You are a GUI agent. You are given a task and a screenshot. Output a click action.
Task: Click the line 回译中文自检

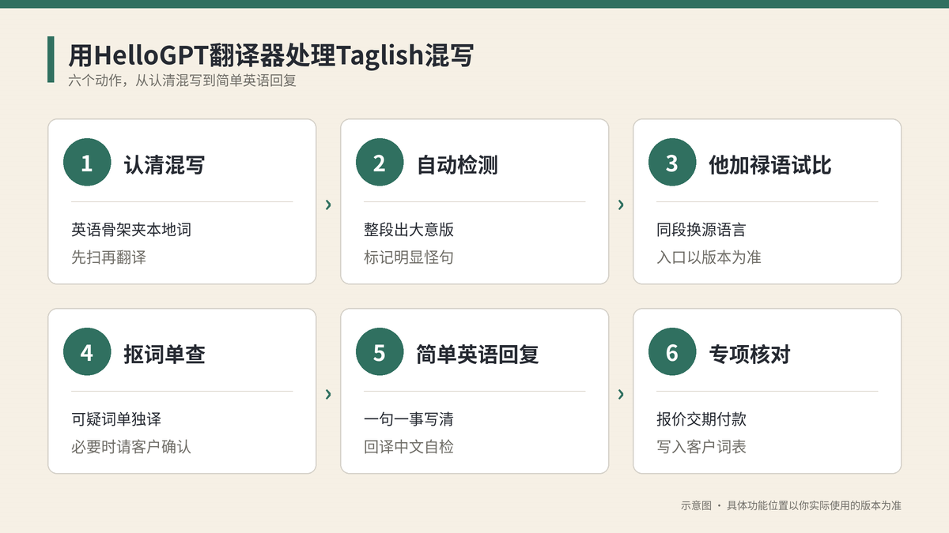pyautogui.click(x=409, y=446)
